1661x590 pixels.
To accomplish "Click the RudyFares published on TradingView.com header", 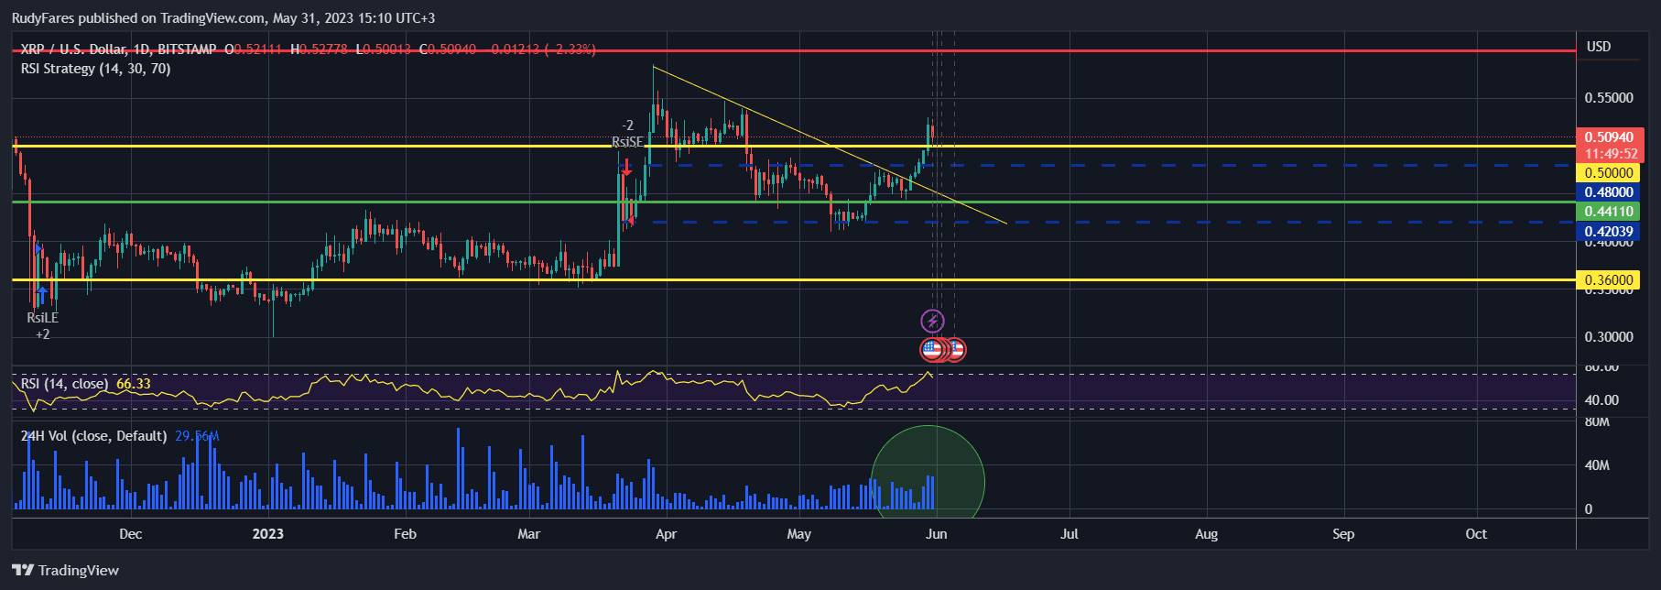I will coord(223,18).
